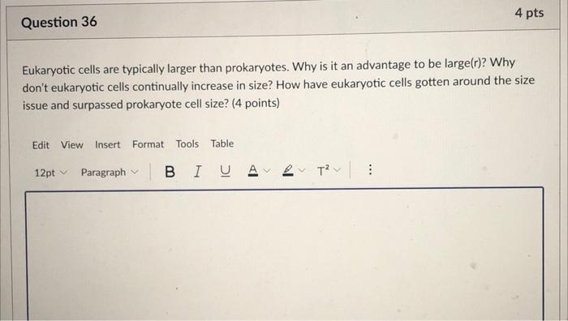Expand text color dropdown arrow
Screen dimensions: 568x321
[x=267, y=170]
